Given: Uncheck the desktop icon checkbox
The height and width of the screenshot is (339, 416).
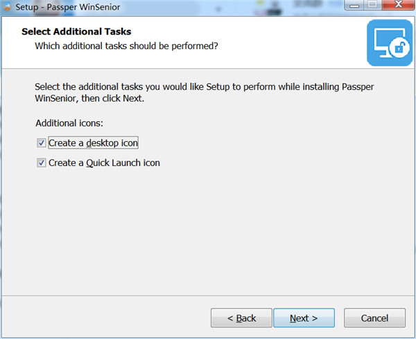Looking at the screenshot, I should coord(41,143).
